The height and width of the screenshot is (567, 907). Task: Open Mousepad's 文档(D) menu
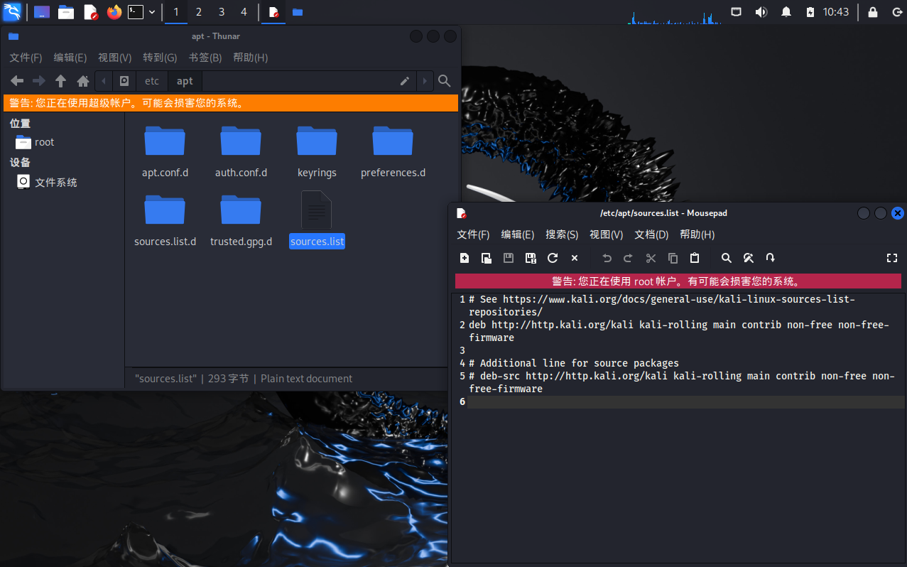pos(651,234)
